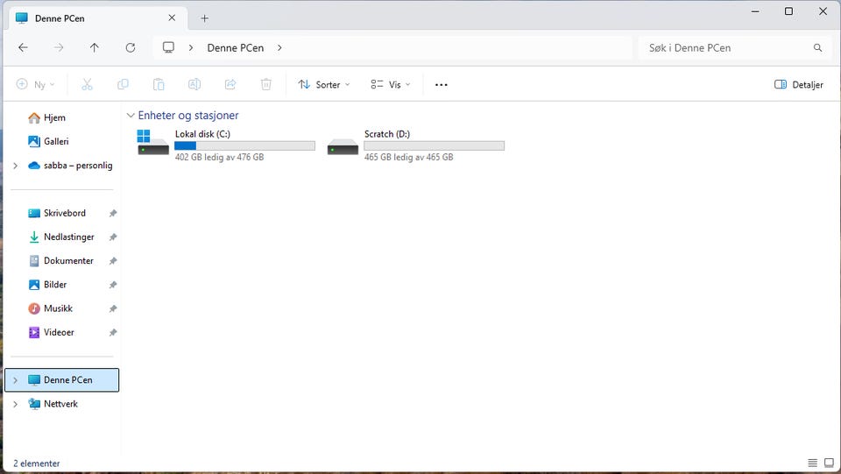Click the Rename icon in toolbar
Image resolution: width=841 pixels, height=474 pixels.
click(x=194, y=84)
